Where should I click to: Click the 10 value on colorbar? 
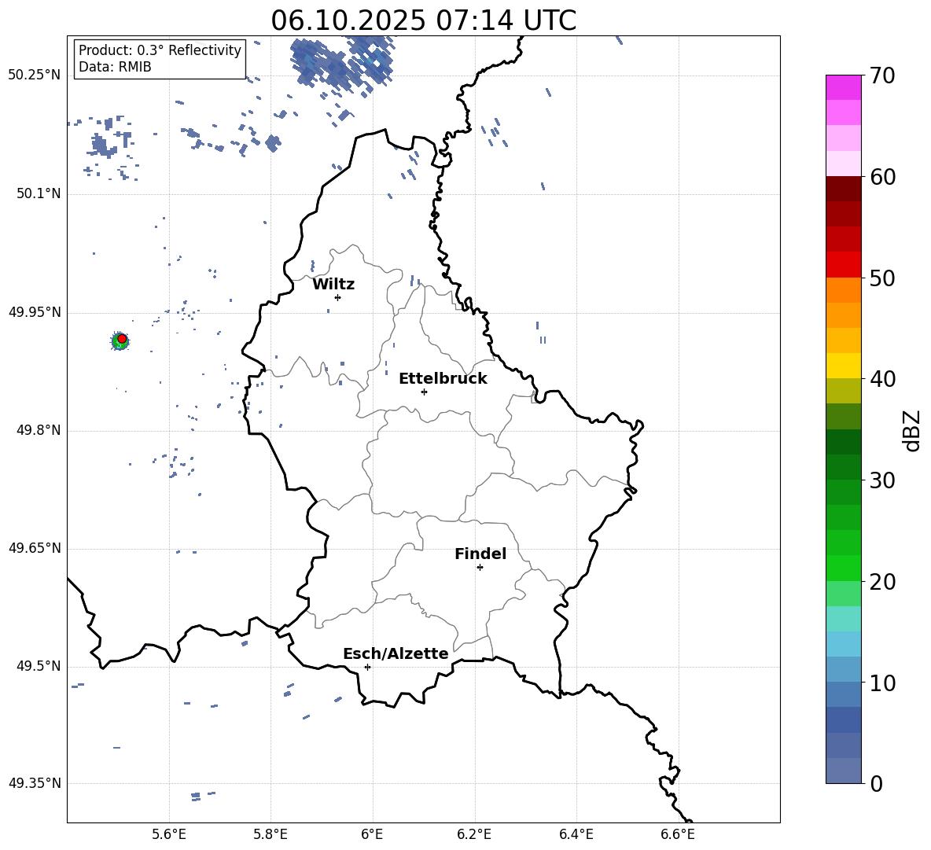pyautogui.click(x=882, y=683)
